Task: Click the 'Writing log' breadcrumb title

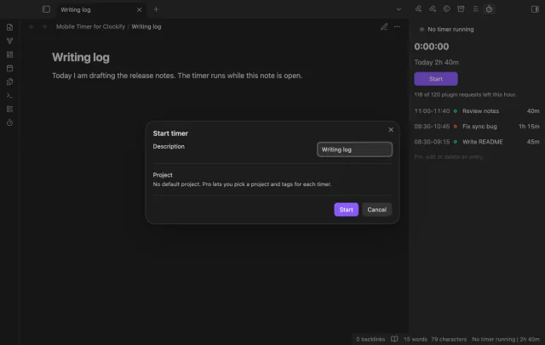Action: tap(146, 26)
